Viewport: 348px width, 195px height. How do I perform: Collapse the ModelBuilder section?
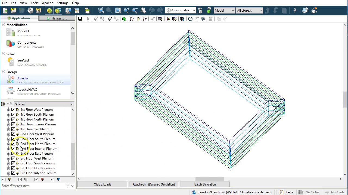pos(3,25)
